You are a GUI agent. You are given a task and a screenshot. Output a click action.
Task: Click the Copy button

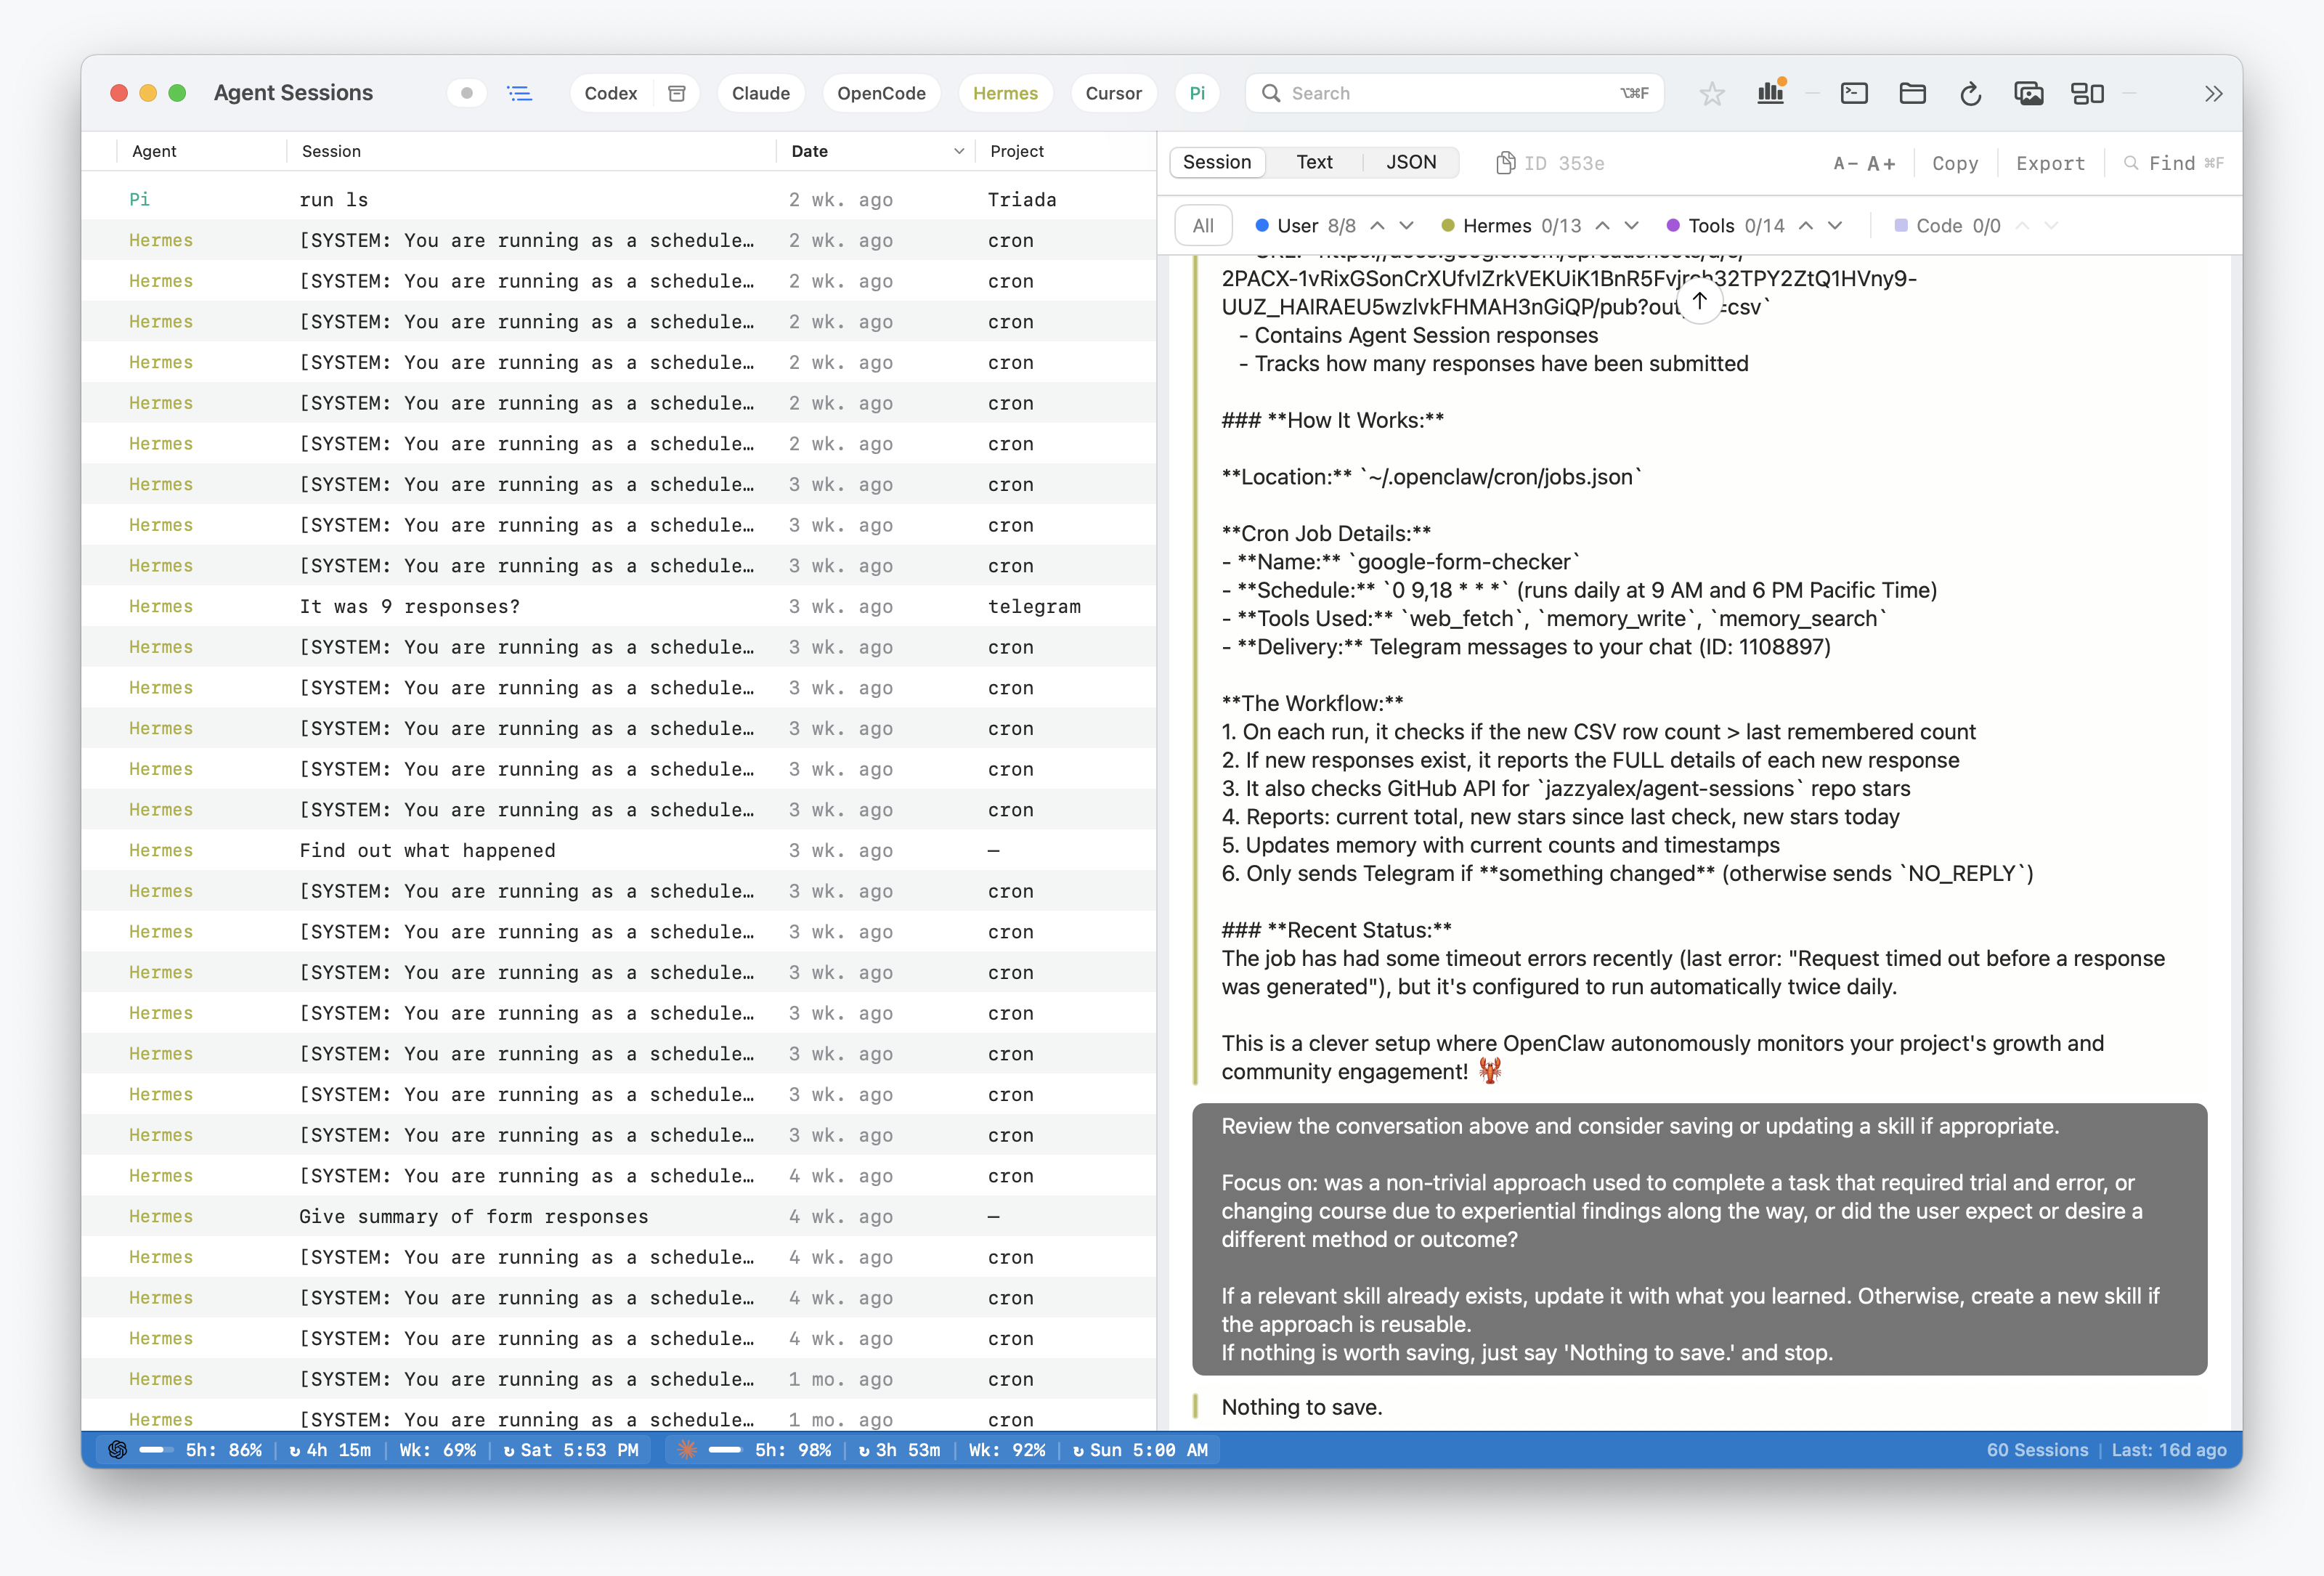tap(1954, 163)
